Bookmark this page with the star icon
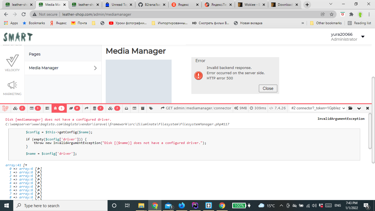 point(332,14)
